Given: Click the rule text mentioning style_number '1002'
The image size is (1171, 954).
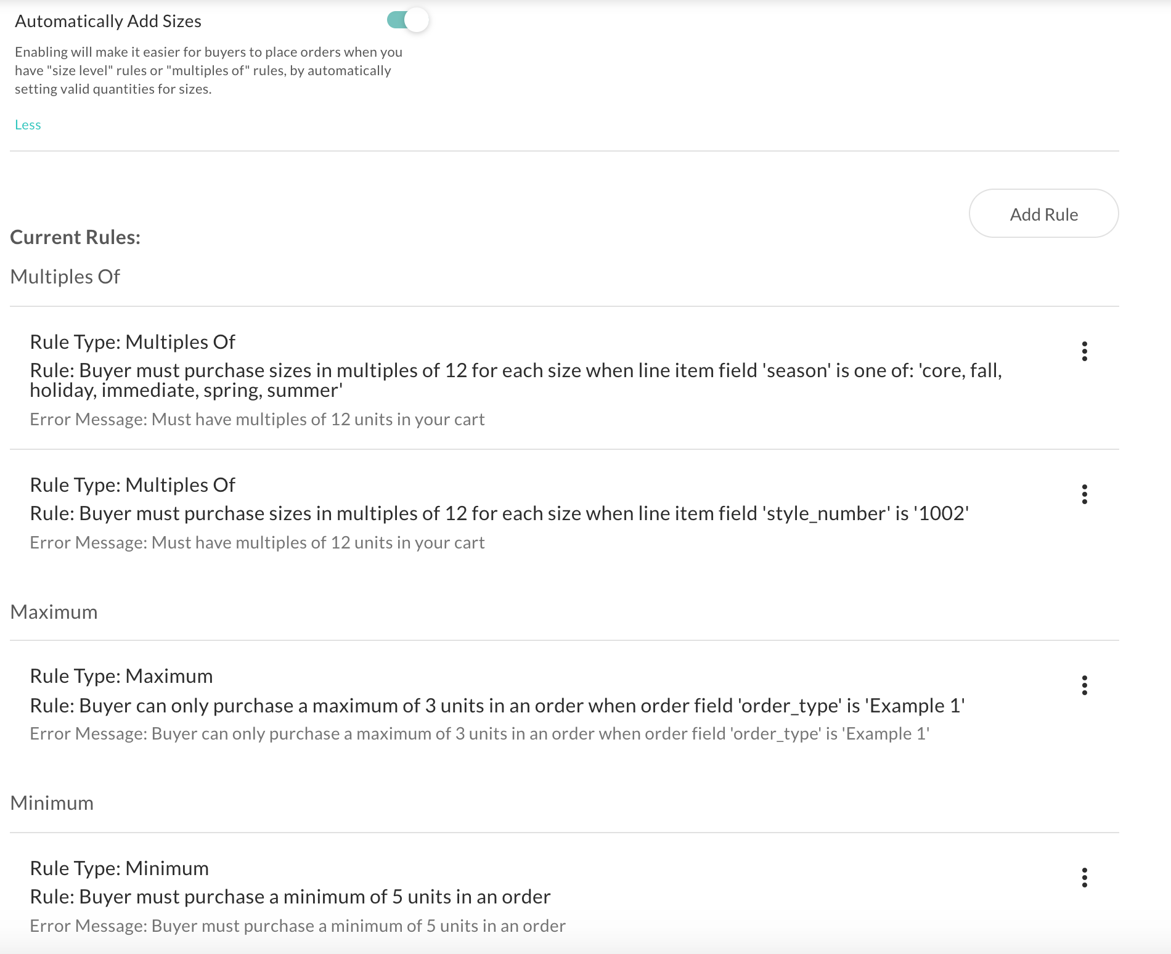Looking at the screenshot, I should point(499,513).
